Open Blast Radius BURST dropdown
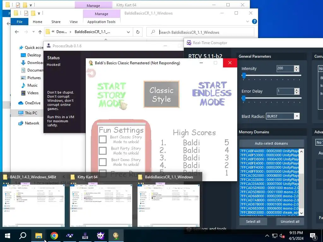The image size is (323, 242). tap(297, 116)
